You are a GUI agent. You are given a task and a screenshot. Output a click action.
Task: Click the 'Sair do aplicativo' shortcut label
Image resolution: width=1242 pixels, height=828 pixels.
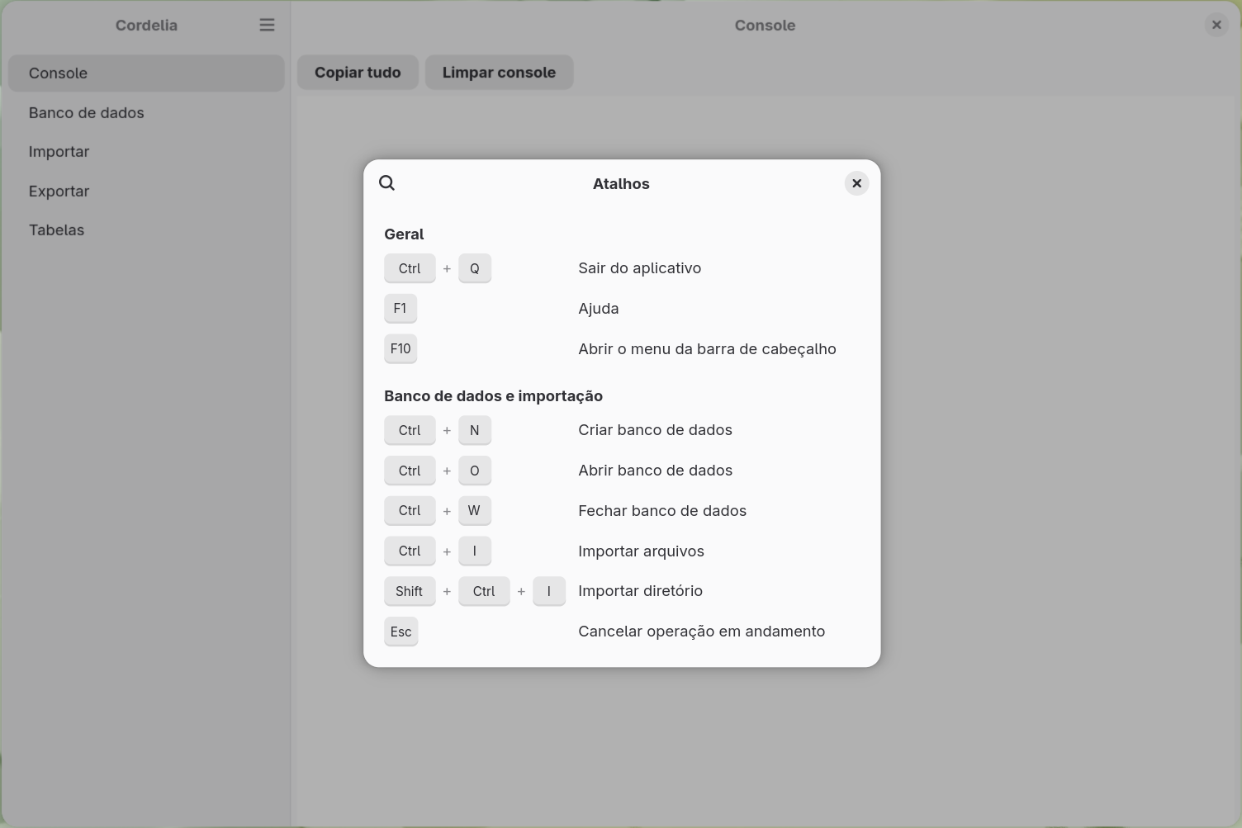coord(640,268)
